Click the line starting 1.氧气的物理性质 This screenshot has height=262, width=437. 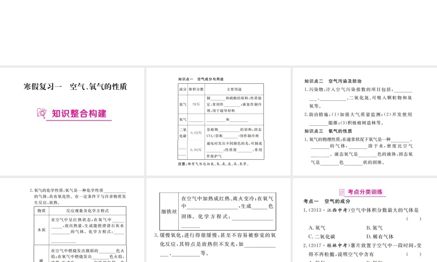click(358, 139)
